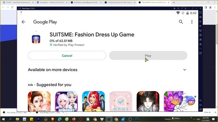Open the anime couple suggested game thumbnail
The image size is (218, 122).
[x=66, y=101]
